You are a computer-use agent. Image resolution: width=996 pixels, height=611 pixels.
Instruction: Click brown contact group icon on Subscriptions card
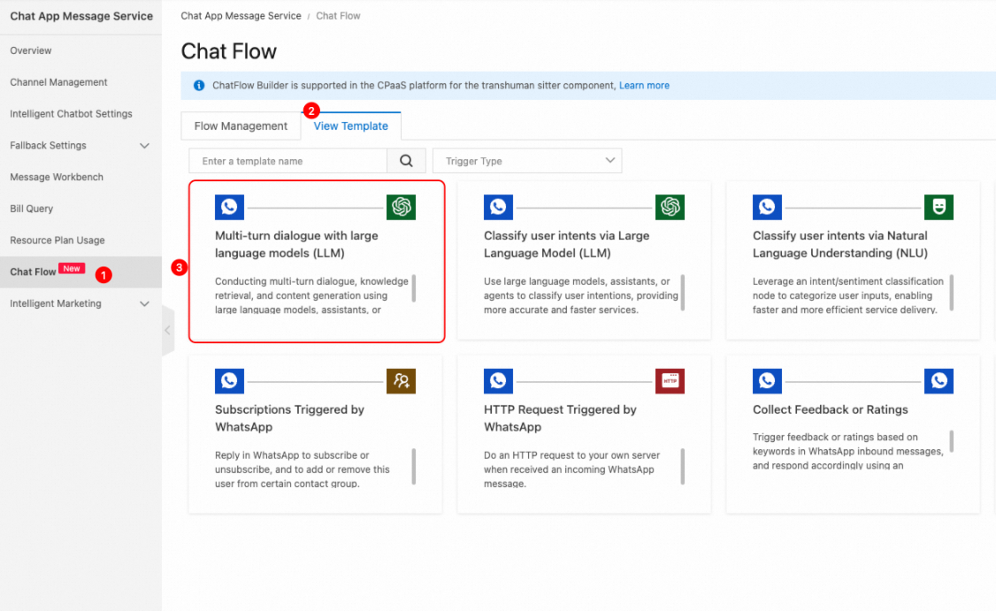(x=401, y=381)
